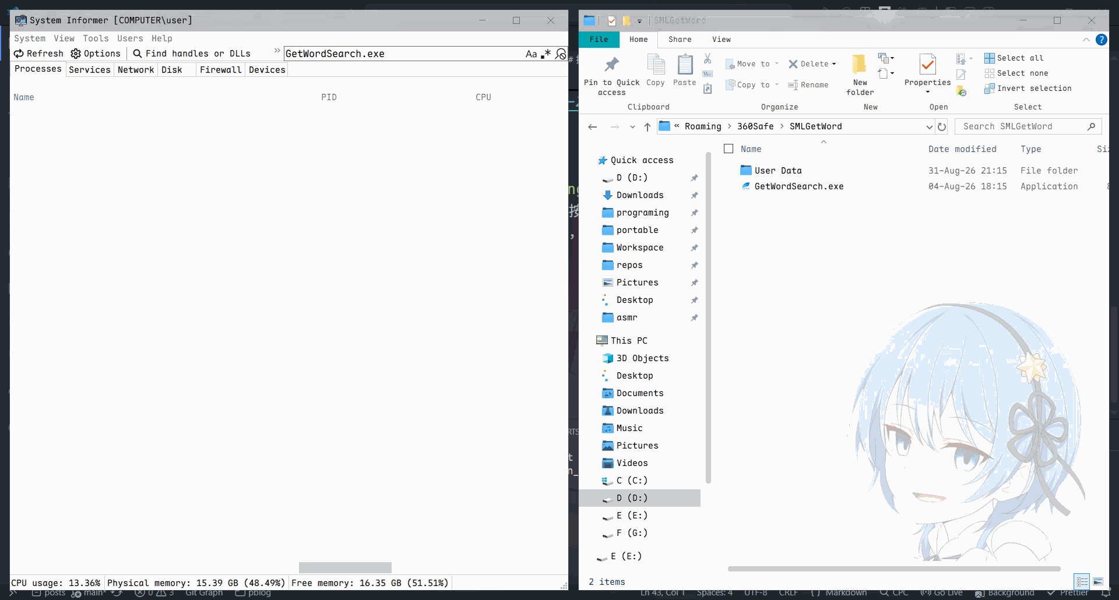1119x600 pixels.
Task: Click the Cut scissors icon
Action: (708, 58)
